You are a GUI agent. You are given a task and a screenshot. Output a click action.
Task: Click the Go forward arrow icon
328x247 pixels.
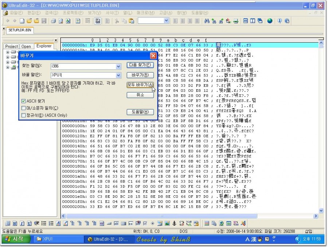pyautogui.click(x=15, y=21)
